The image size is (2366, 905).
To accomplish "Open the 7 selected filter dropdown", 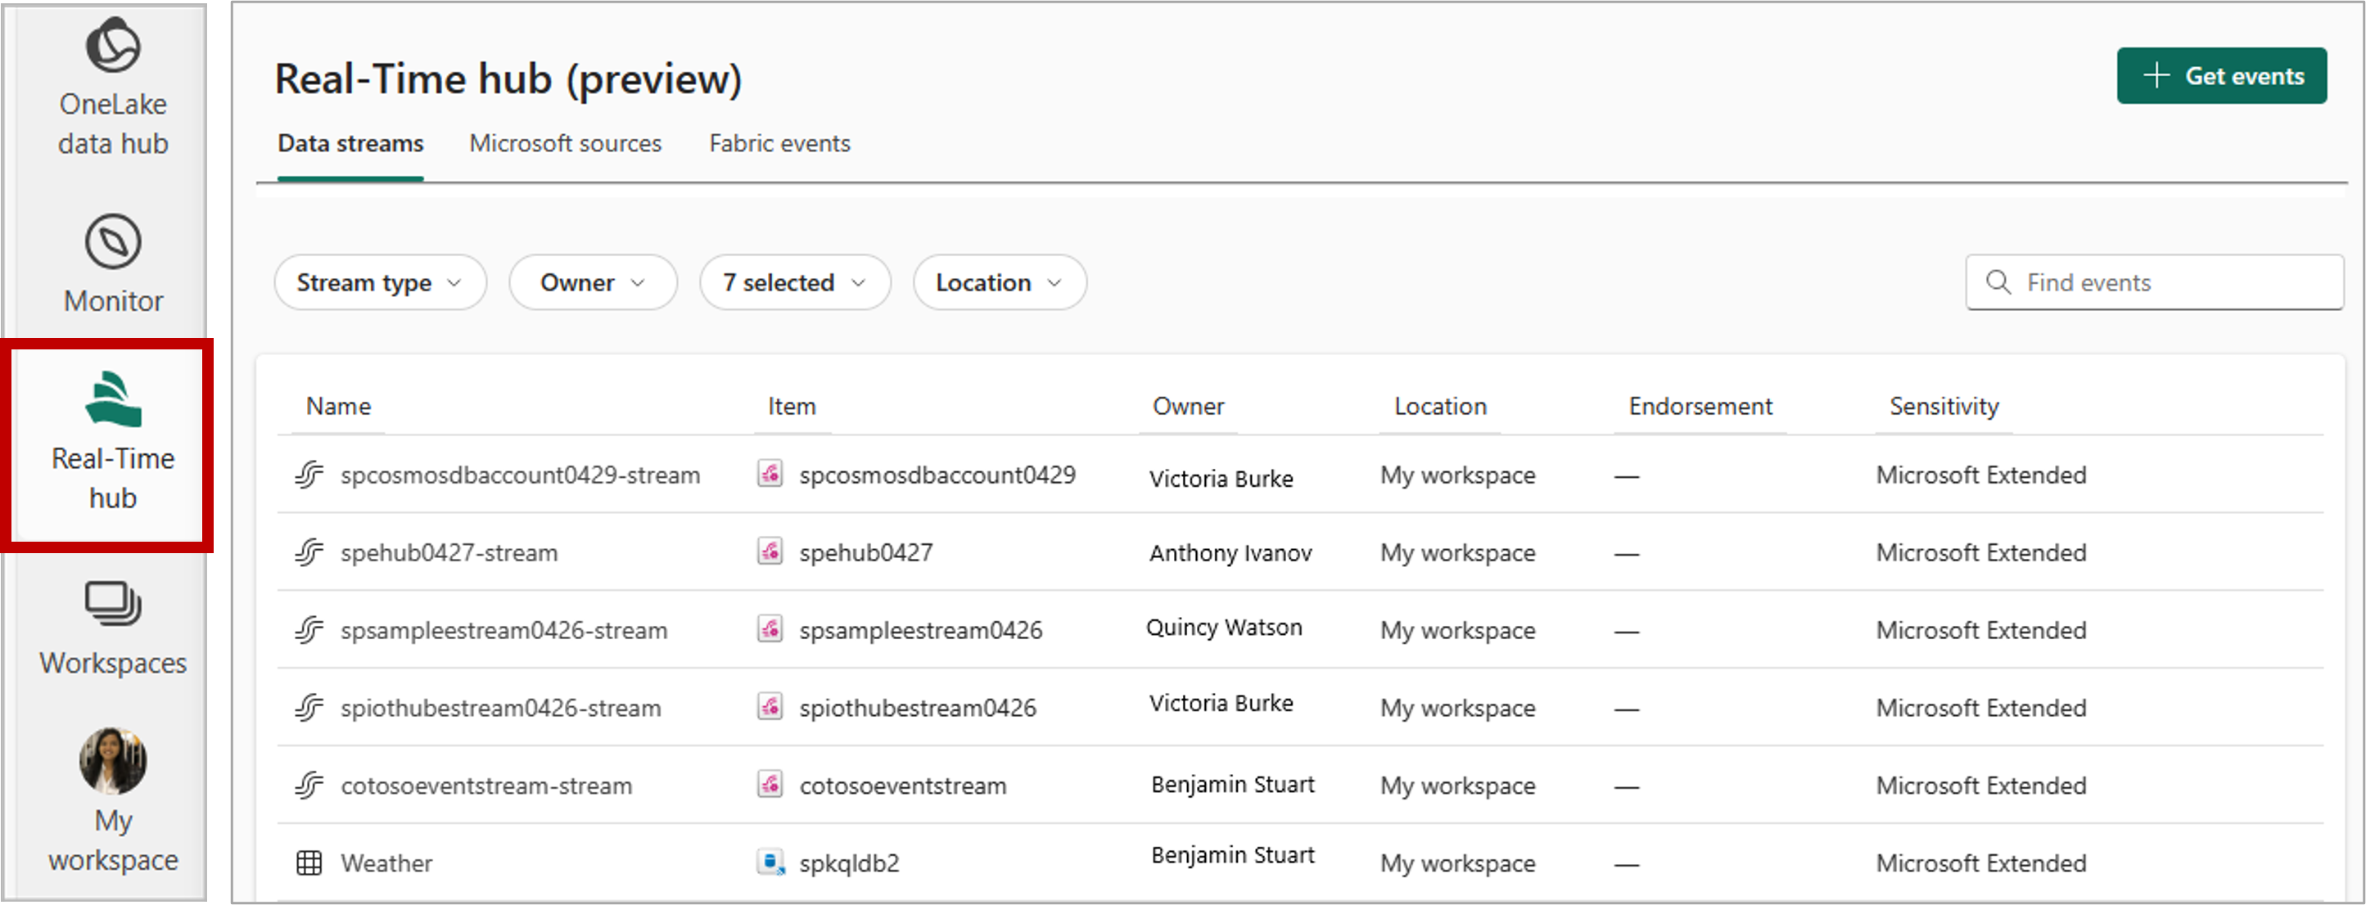I will [793, 282].
